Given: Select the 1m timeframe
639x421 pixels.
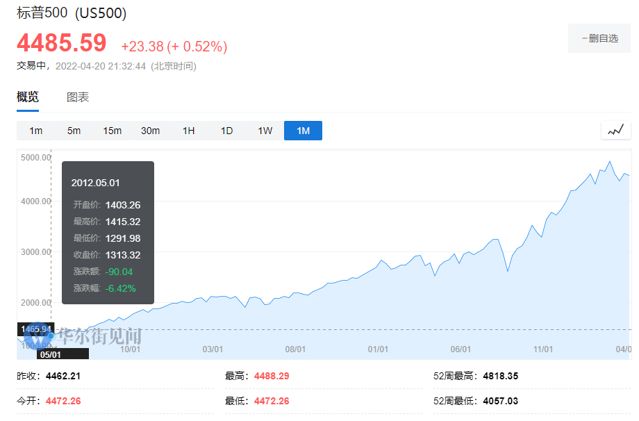Looking at the screenshot, I should click(36, 131).
